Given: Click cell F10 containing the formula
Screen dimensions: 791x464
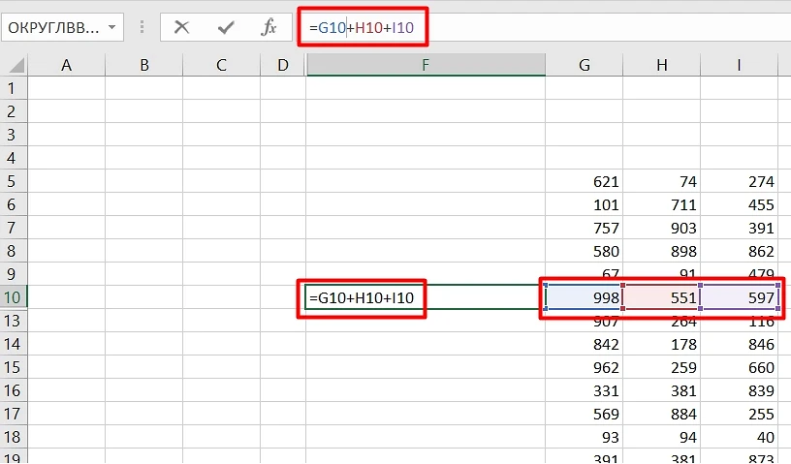Looking at the screenshot, I should [x=426, y=296].
